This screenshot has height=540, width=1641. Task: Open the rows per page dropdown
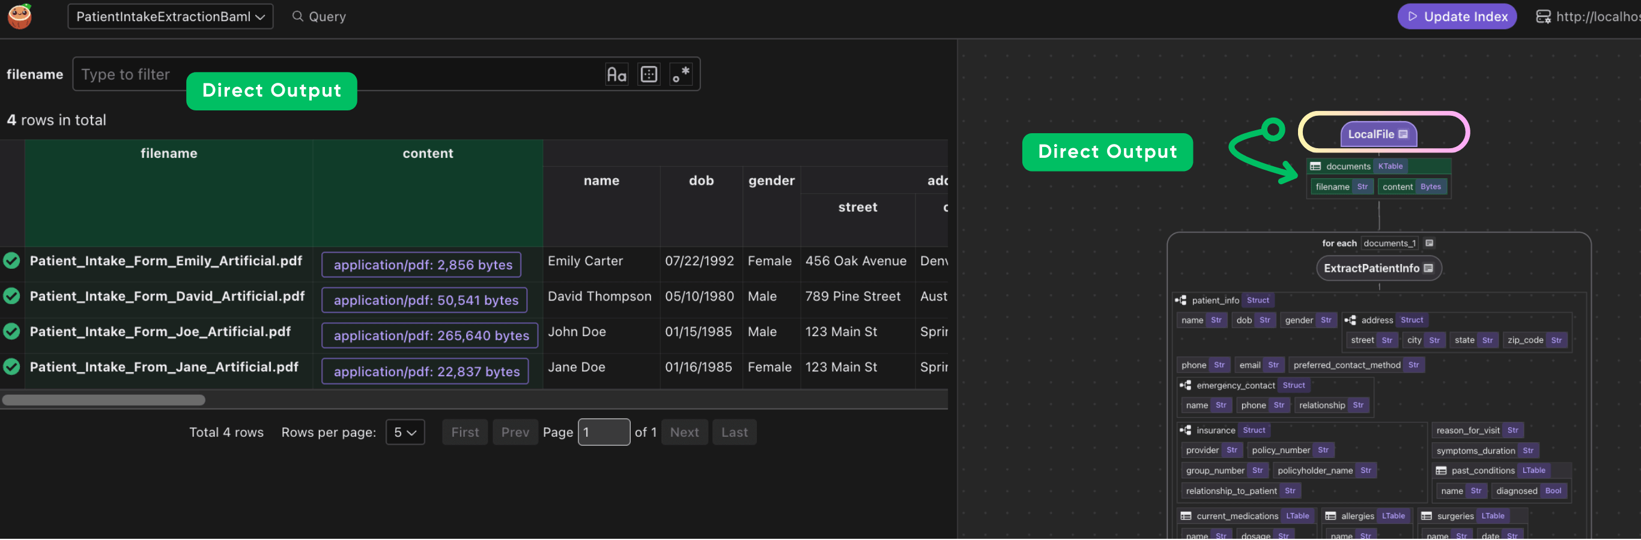pos(404,433)
